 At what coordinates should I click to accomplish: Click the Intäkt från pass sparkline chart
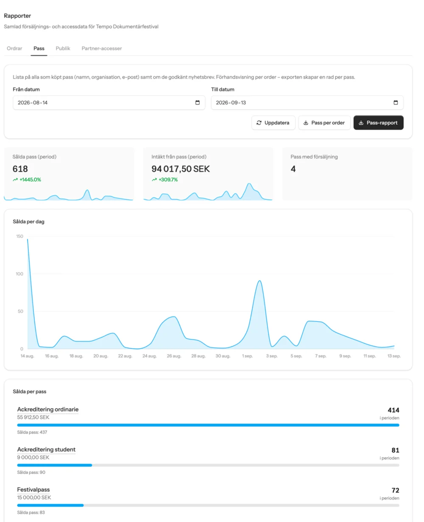click(208, 192)
